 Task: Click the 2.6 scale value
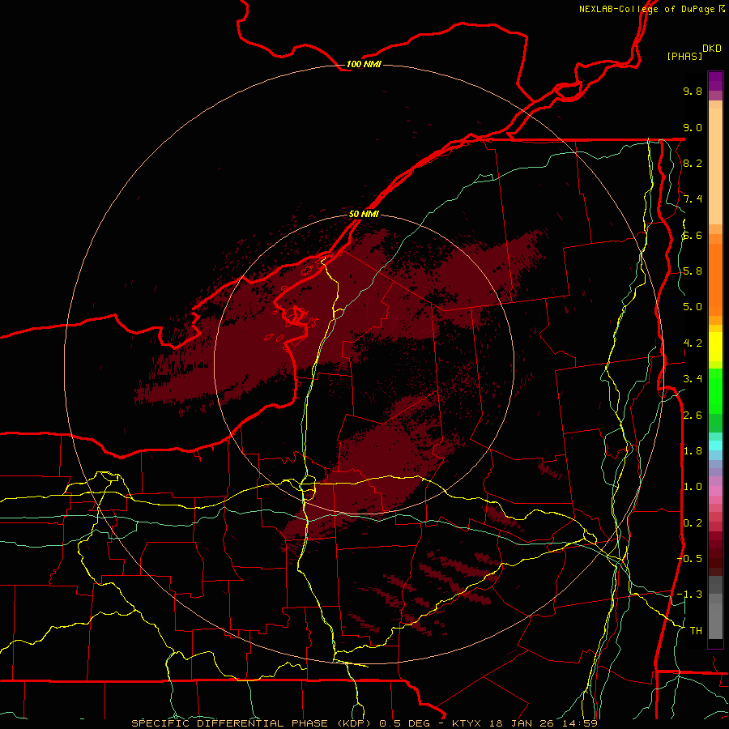tap(693, 416)
